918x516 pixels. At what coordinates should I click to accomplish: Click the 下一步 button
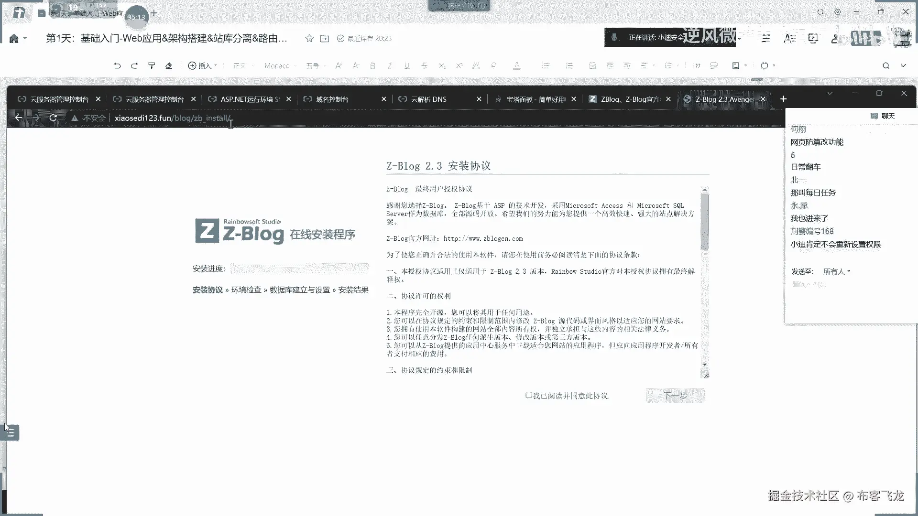point(675,396)
